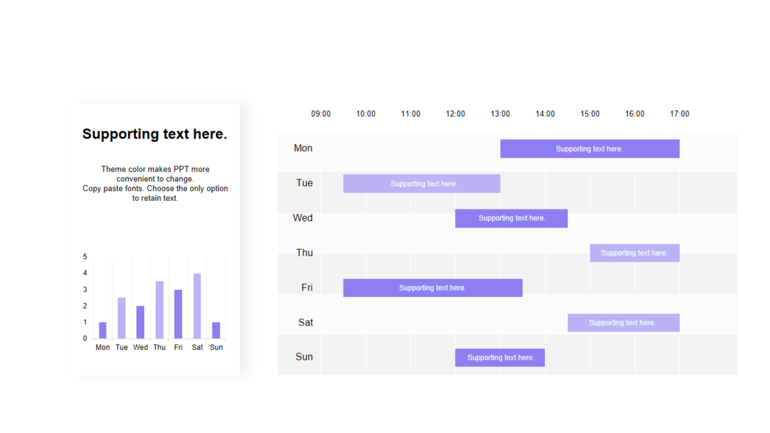Click the Tue column in the bar chart
770x433 pixels.
[122, 318]
